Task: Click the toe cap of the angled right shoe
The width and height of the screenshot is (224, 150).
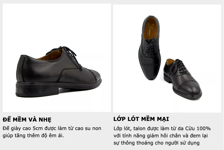Action: [x=190, y=88]
